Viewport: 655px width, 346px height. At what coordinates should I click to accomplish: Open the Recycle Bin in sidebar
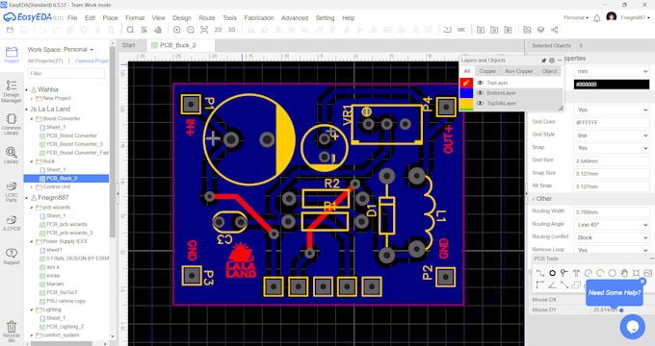(x=12, y=332)
